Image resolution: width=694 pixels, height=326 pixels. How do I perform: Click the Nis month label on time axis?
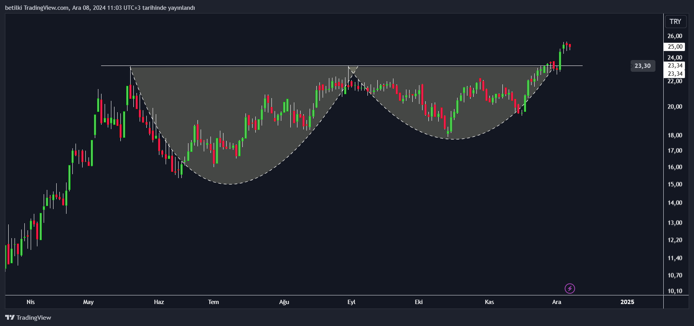click(x=31, y=302)
